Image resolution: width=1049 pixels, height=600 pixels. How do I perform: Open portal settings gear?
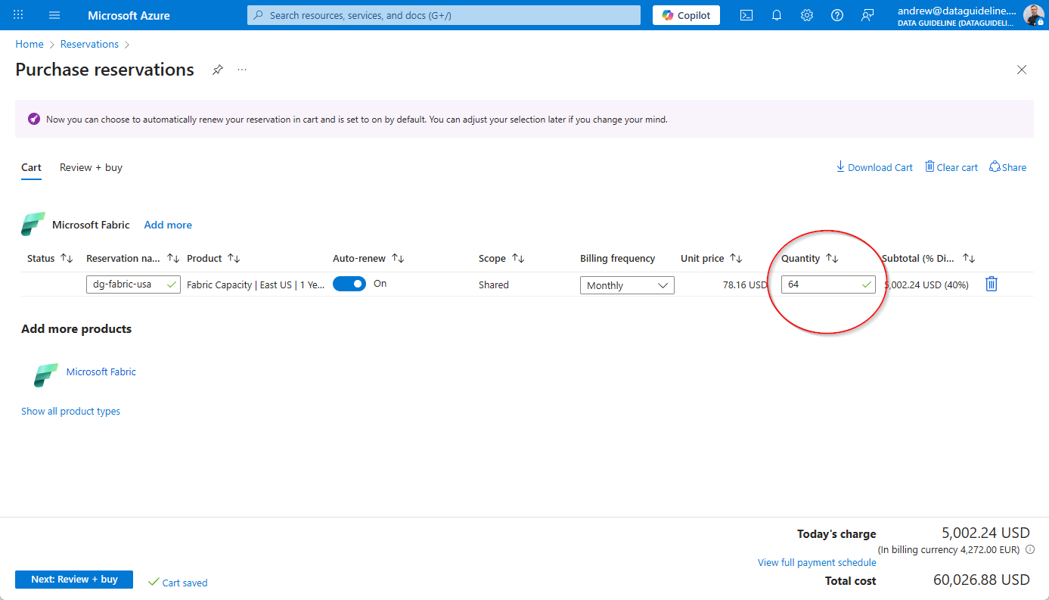[x=807, y=15]
